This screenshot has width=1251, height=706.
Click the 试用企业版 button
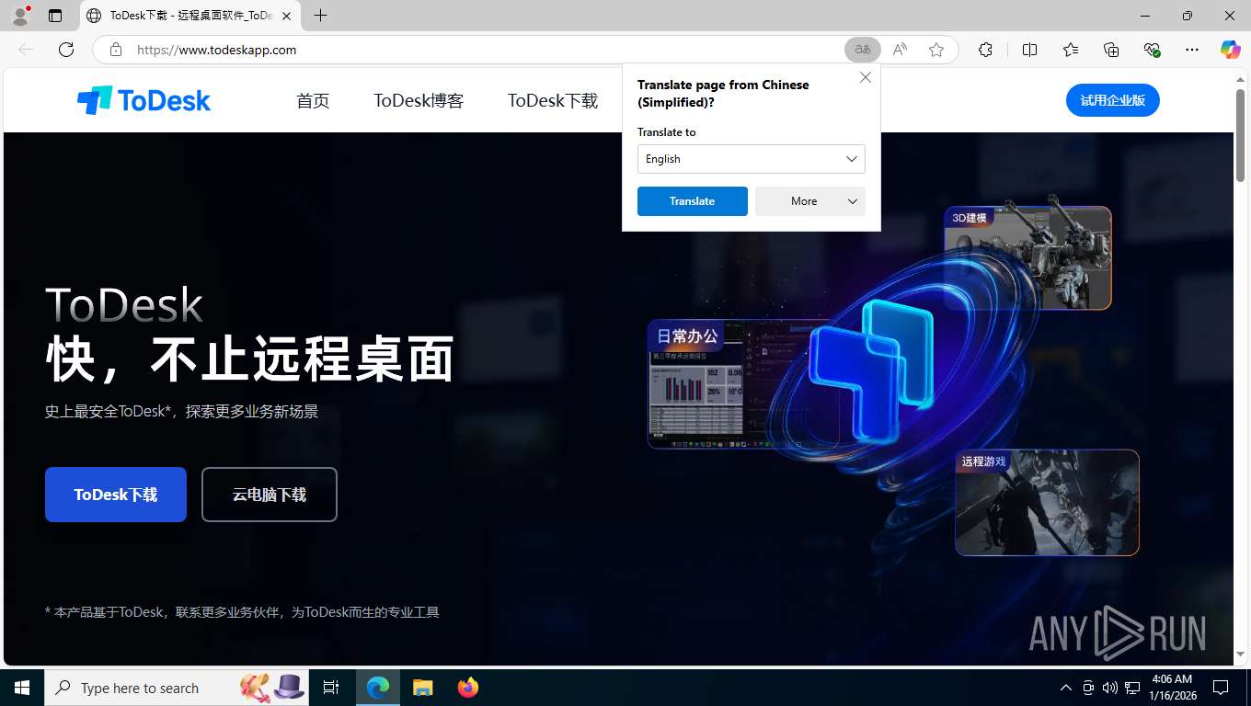pyautogui.click(x=1113, y=100)
